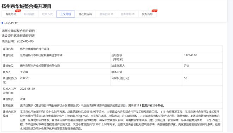Click the 环保投资(万元) label
The image size is (233, 133).
pos(120,78)
